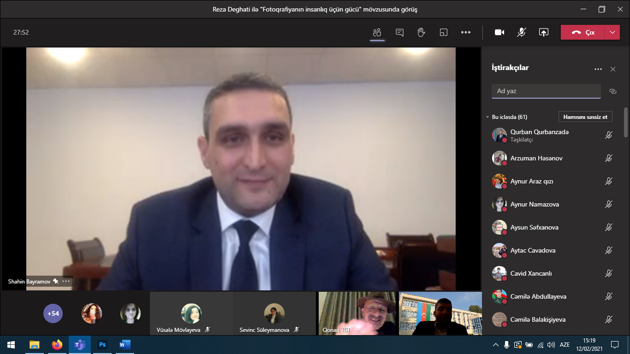Copy meeting join link icon
This screenshot has height=354, width=630.
(x=612, y=91)
